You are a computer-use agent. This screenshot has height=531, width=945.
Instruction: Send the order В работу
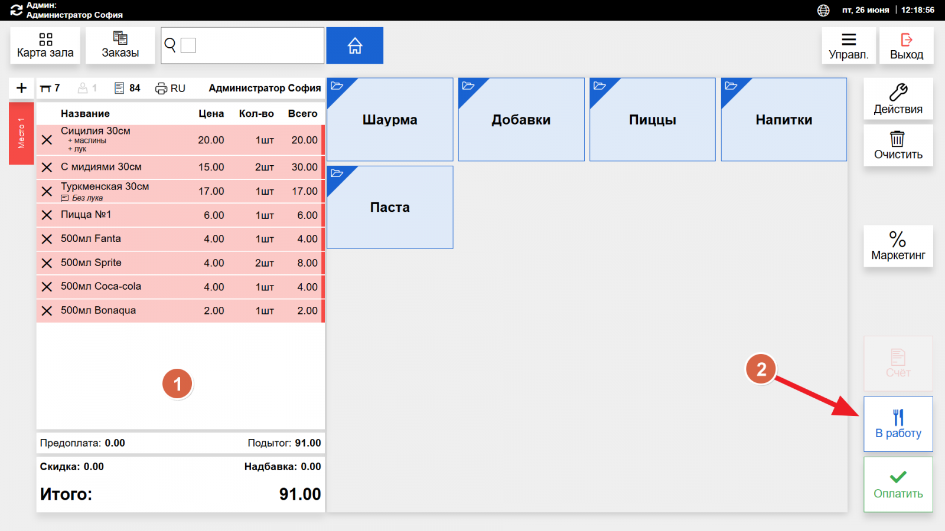898,424
